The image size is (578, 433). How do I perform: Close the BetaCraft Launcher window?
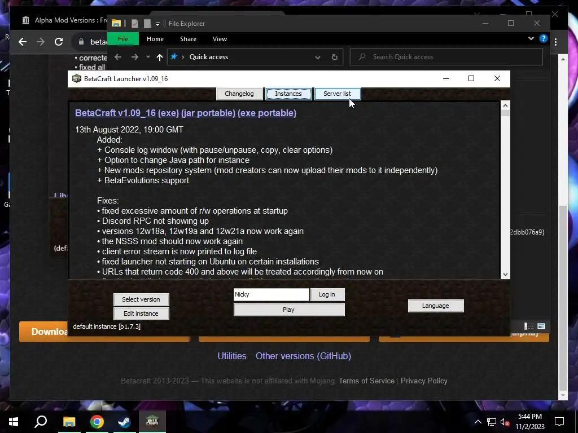(497, 78)
